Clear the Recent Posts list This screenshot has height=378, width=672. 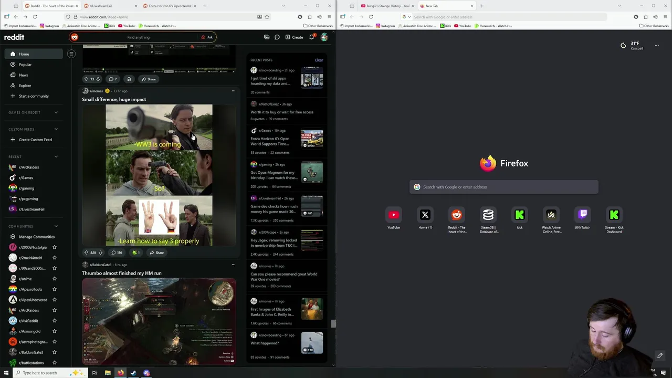click(319, 60)
